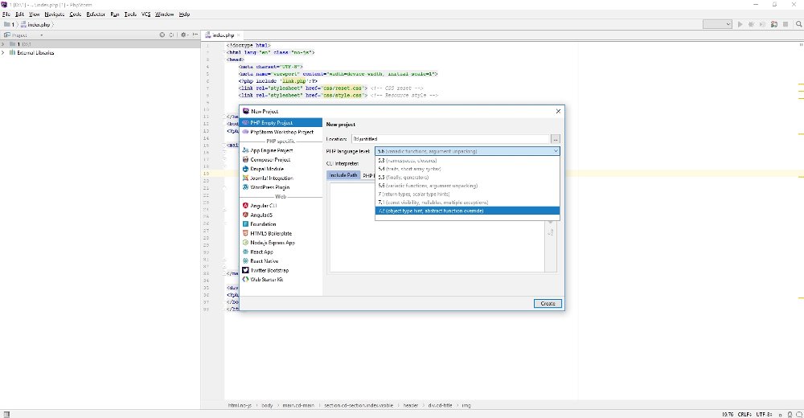804x418 pixels.
Task: Open the run configuration dropdown
Action: tap(717, 25)
